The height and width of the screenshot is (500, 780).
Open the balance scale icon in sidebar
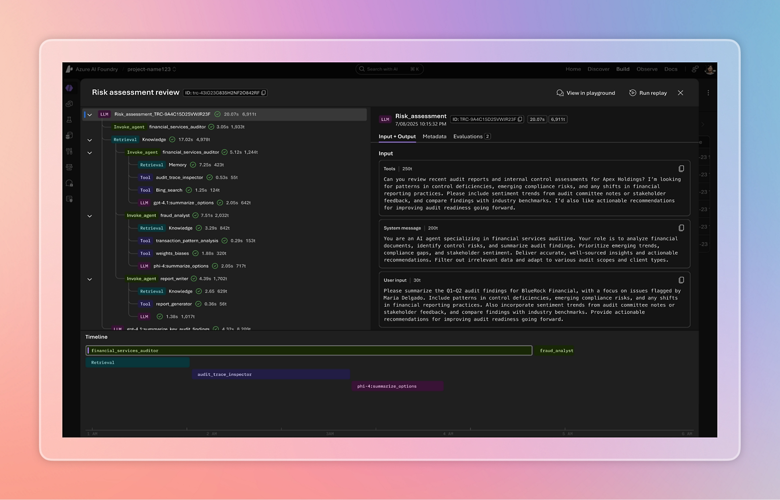69,167
